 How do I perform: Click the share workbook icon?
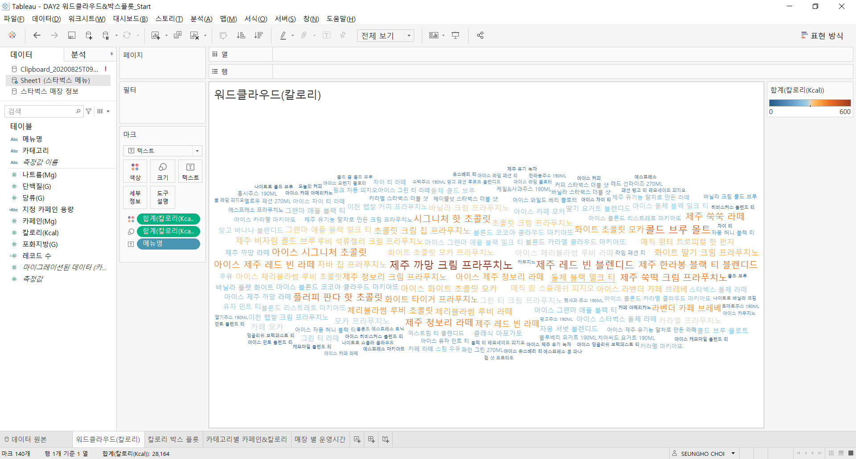(480, 35)
